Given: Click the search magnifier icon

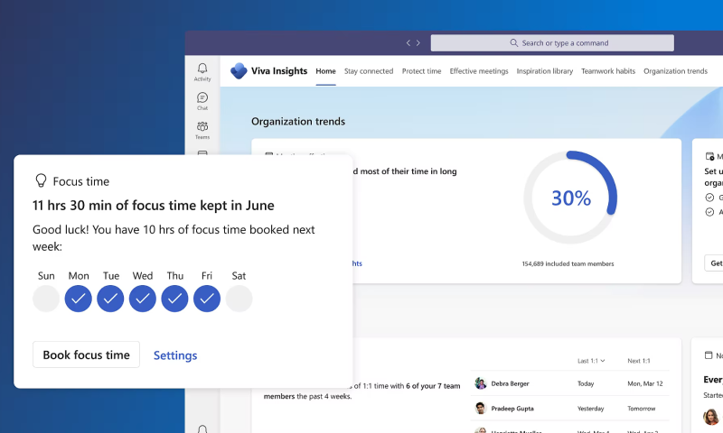Looking at the screenshot, I should tap(513, 42).
